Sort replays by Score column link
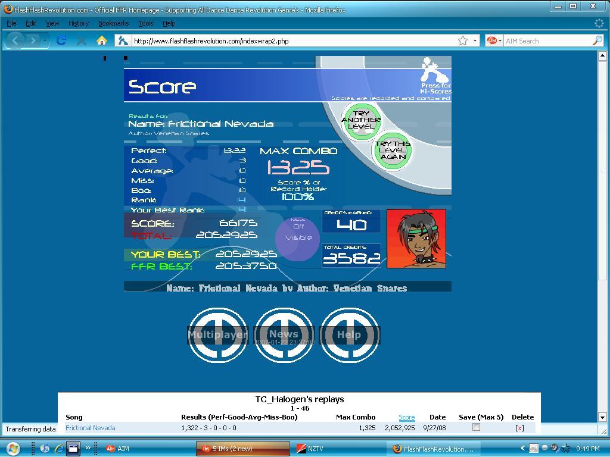Screen dimensions: 610x457 [x=406, y=417]
